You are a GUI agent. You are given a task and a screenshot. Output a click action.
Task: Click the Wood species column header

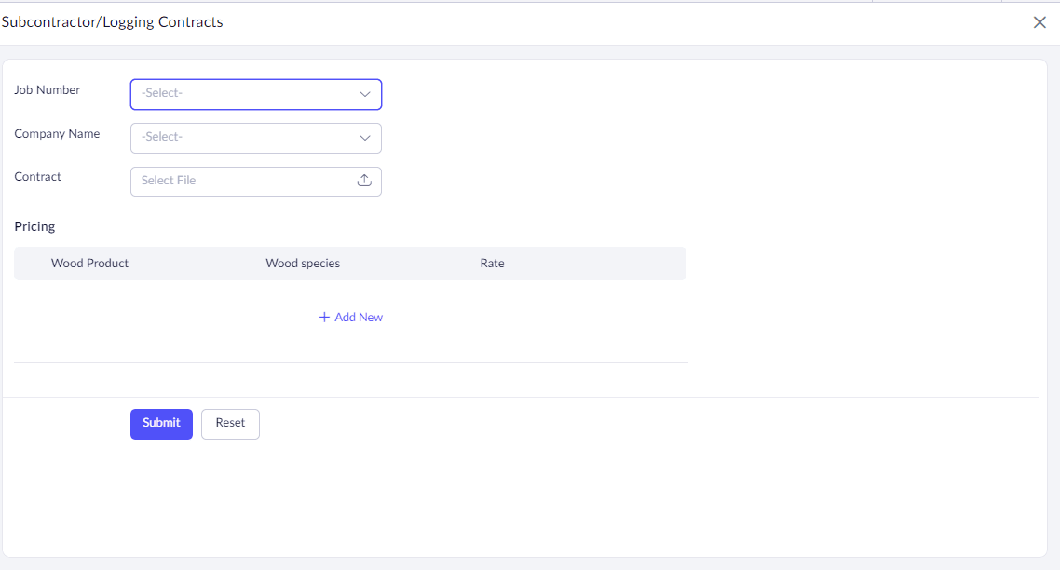click(303, 264)
